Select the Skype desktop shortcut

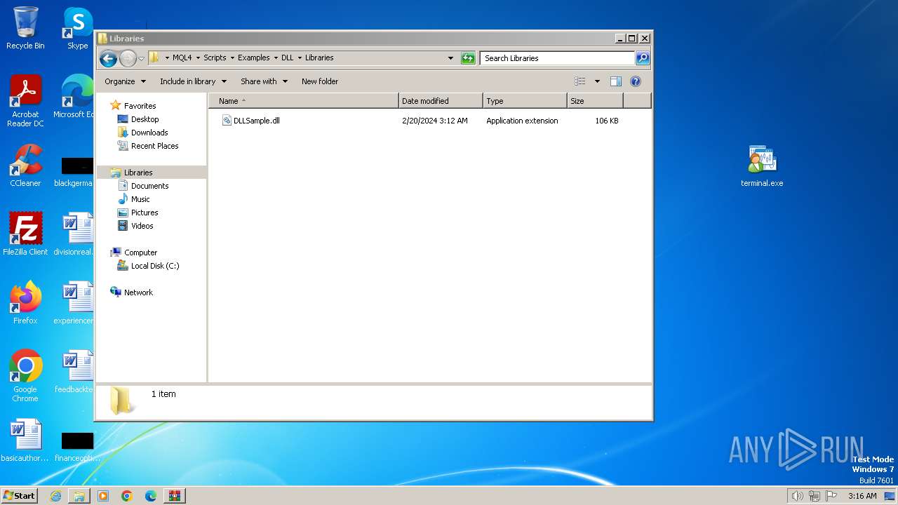coord(78,28)
